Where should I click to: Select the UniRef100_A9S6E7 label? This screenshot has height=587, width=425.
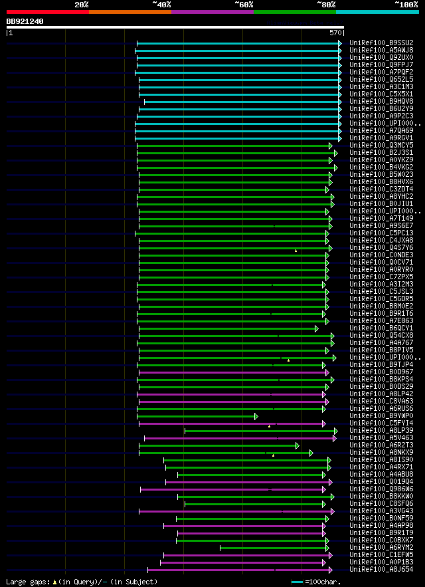point(381,226)
